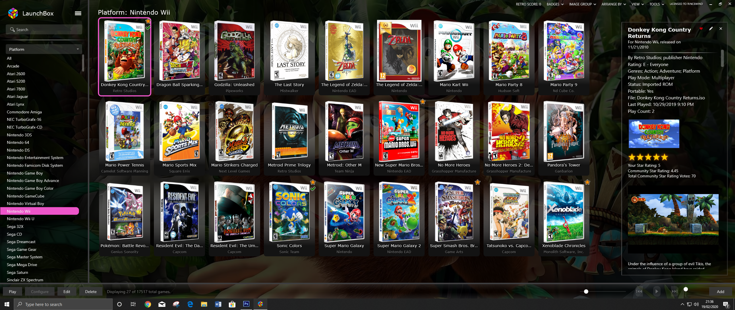Open the Platform filter dropdown
The image size is (735, 310).
point(44,49)
